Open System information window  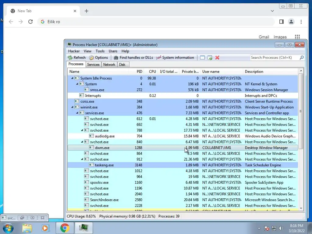[x=175, y=58]
